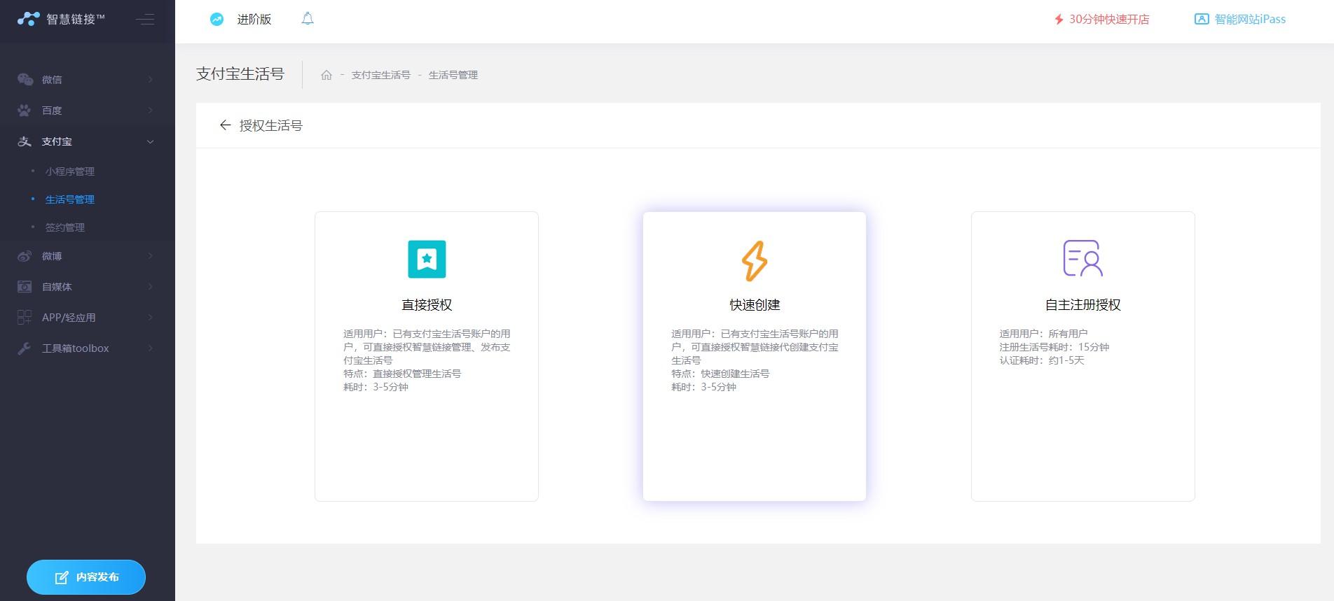1334x601 pixels.
Task: Click the 进阶版 trend icon
Action: pos(217,20)
